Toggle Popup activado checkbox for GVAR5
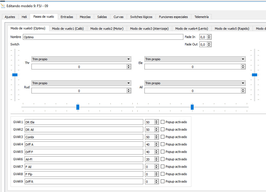This screenshot has height=192, width=266. (x=163, y=152)
